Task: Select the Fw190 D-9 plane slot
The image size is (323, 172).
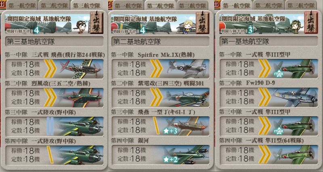Action: [268, 97]
